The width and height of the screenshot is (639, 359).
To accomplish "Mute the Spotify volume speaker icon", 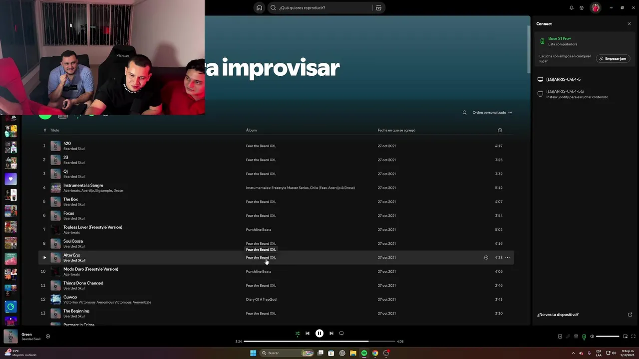I will tap(592, 337).
